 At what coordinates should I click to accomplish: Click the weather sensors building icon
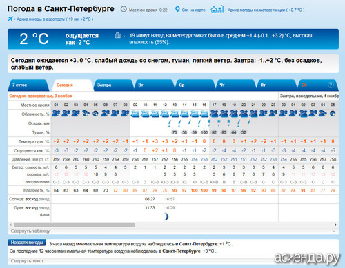117,35
